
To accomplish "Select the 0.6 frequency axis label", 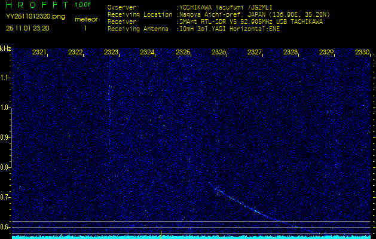I will pos(5,226).
